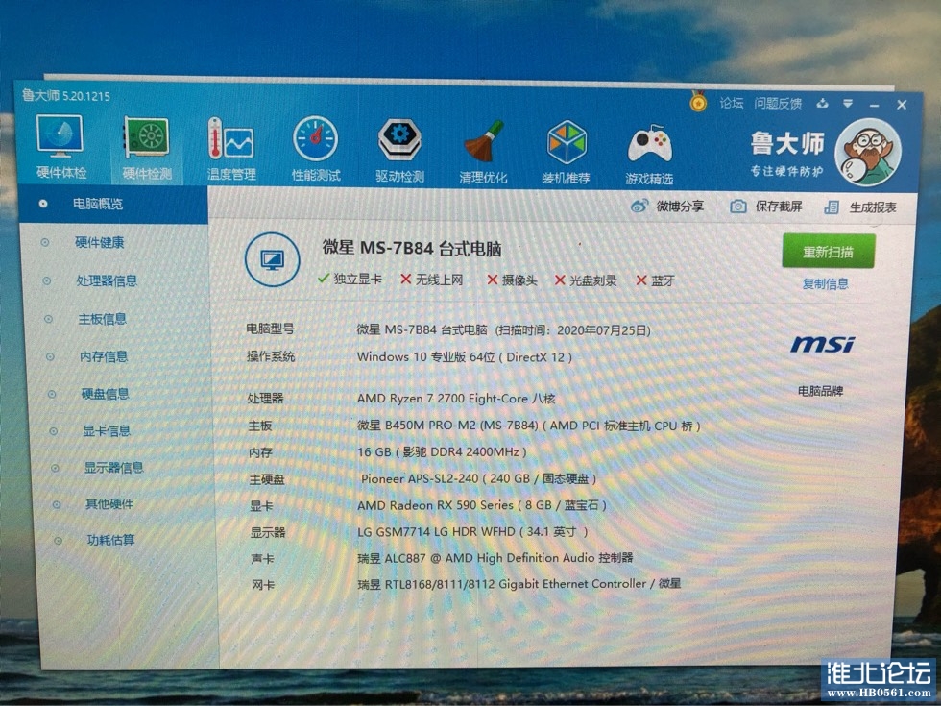
Task: Go to 内存信息 sidebar item
Action: (104, 356)
